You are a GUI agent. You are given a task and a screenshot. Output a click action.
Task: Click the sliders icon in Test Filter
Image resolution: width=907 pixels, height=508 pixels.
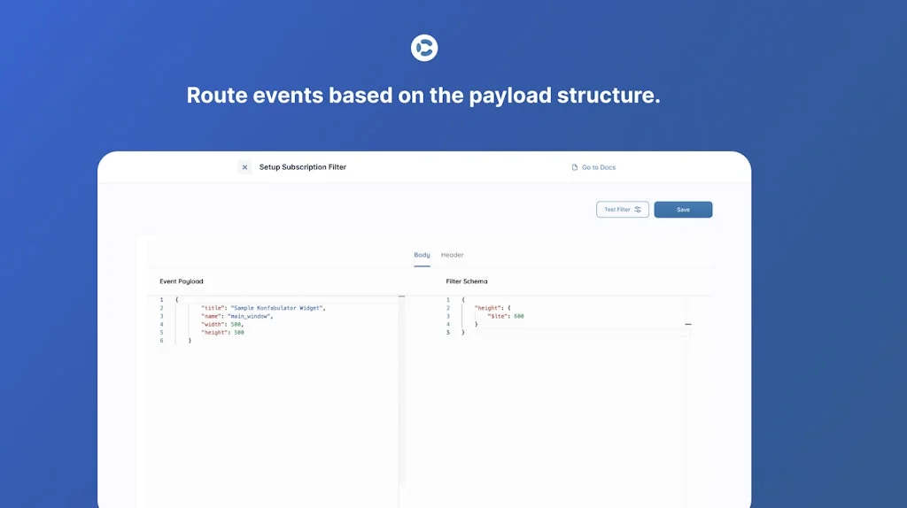(638, 210)
